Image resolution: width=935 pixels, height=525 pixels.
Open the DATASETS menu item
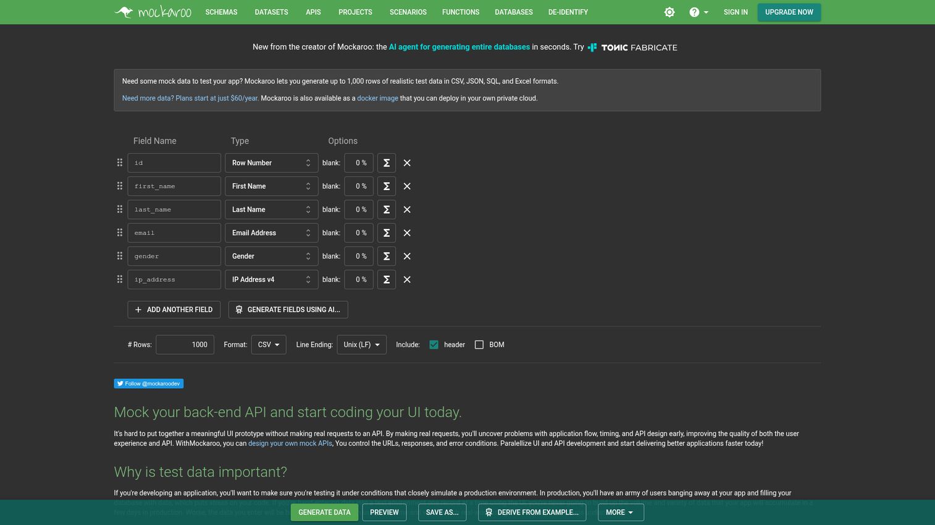[271, 12]
